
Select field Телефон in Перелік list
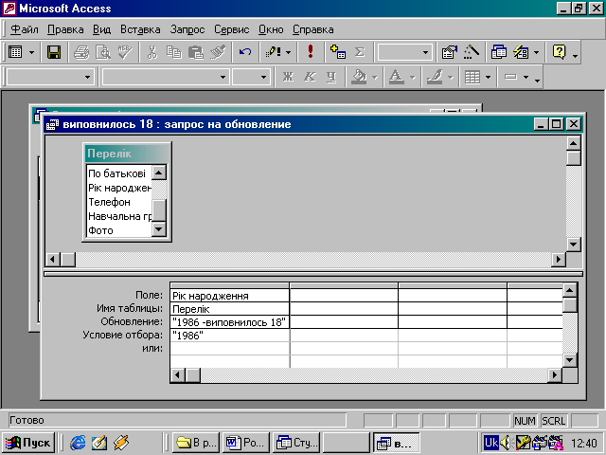110,202
